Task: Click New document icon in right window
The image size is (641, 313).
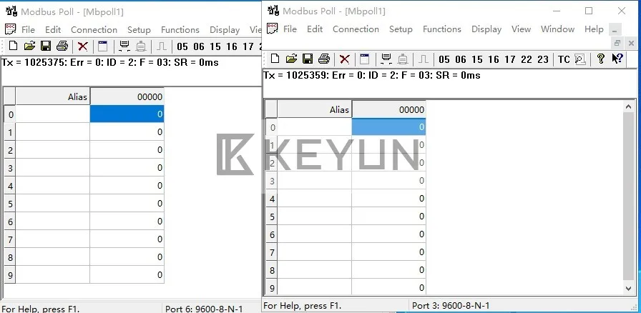Action: [x=275, y=59]
